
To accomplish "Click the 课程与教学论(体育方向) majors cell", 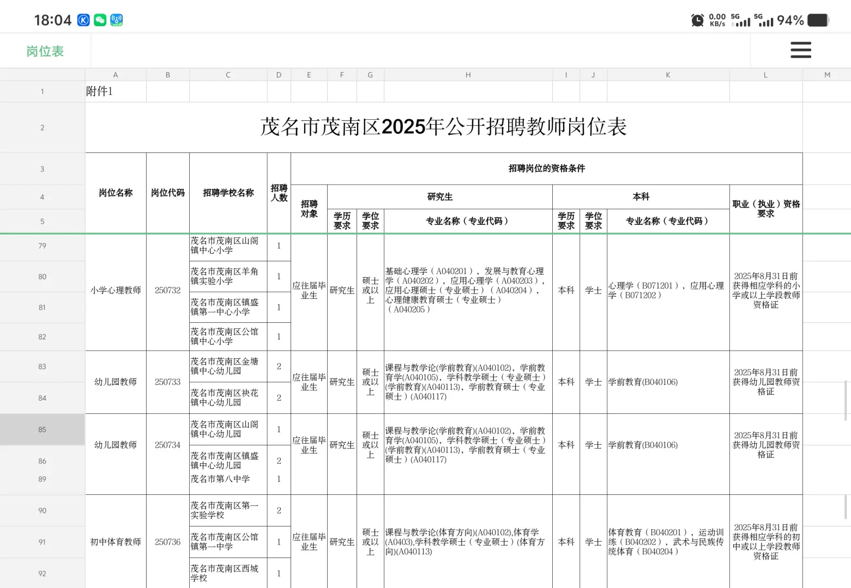I will pos(468,542).
